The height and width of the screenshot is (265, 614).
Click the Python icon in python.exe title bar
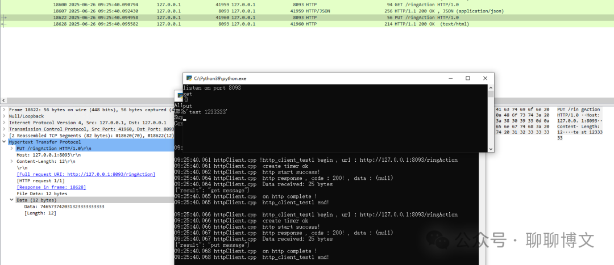coord(189,78)
